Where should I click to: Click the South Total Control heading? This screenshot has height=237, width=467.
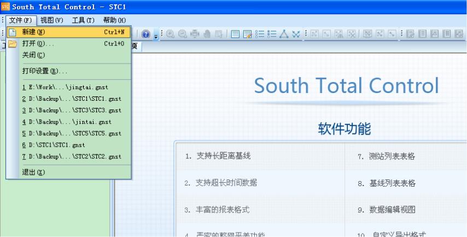click(346, 85)
